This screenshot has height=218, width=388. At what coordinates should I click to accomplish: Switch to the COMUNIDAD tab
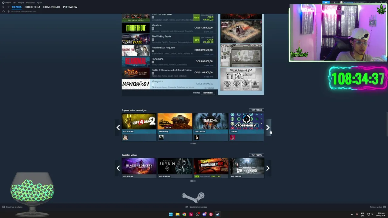pyautogui.click(x=52, y=7)
